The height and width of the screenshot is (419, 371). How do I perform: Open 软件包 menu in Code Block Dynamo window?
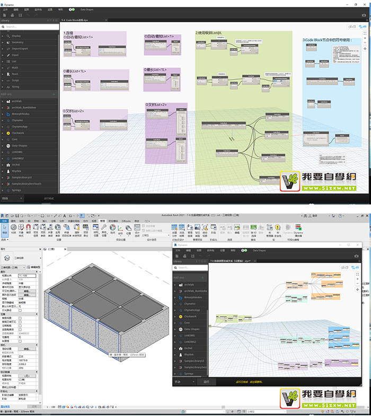(x=38, y=10)
